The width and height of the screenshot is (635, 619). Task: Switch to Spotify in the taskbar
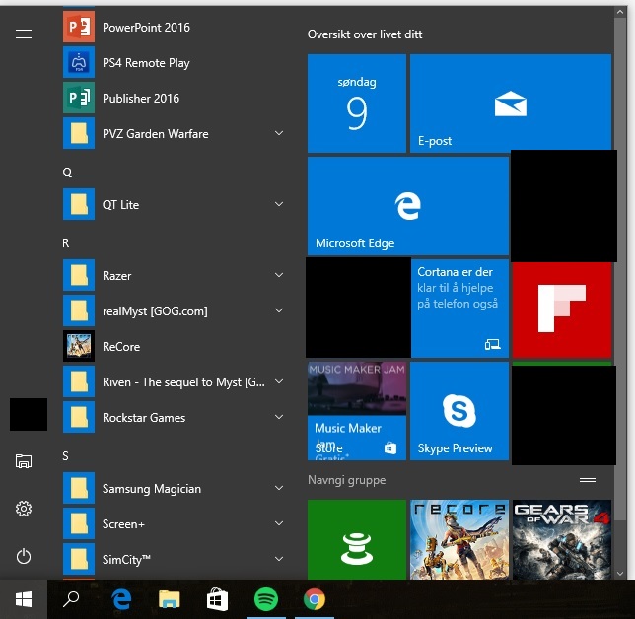(266, 599)
